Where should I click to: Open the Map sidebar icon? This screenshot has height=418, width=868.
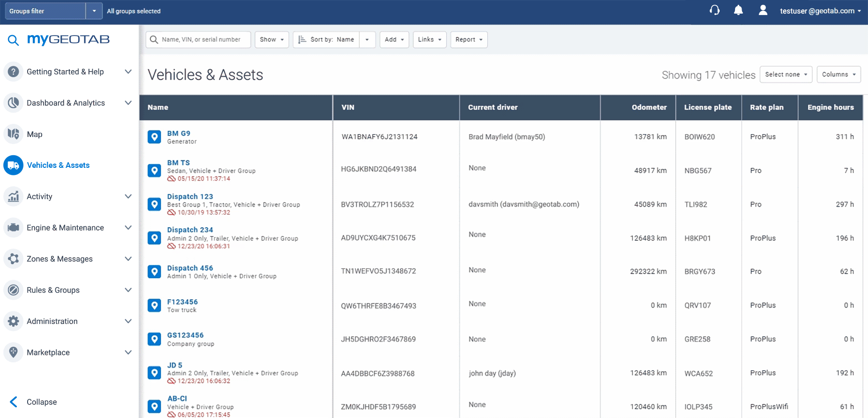pyautogui.click(x=14, y=134)
